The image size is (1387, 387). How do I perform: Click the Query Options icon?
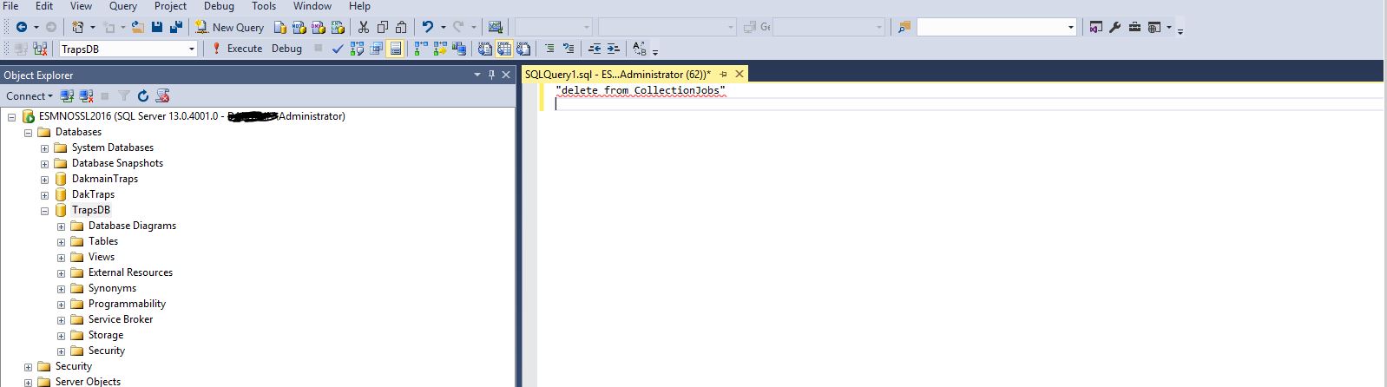coord(376,49)
